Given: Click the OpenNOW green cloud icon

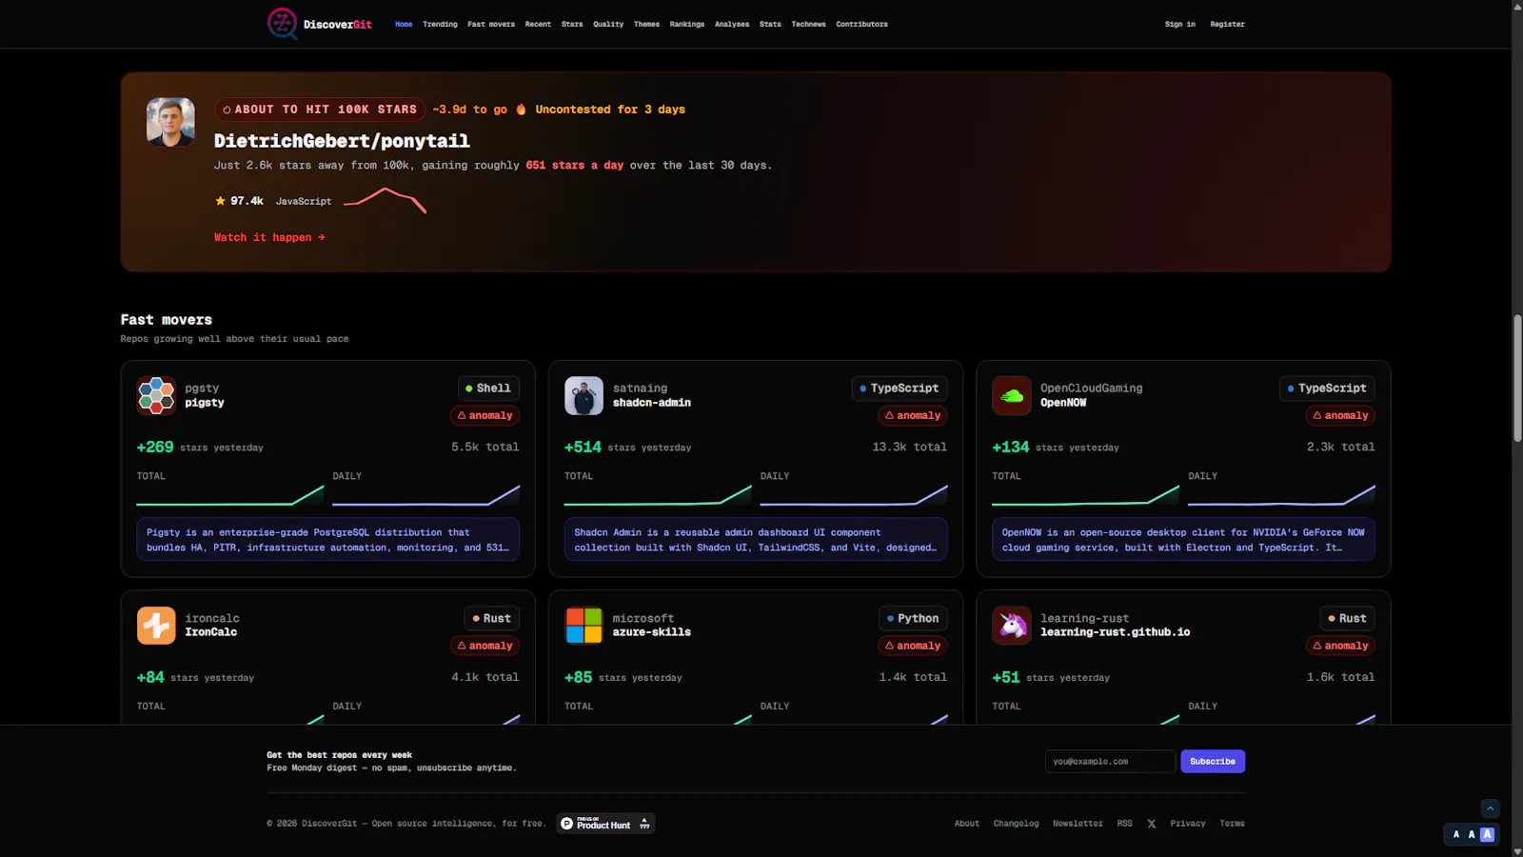Looking at the screenshot, I should point(1011,396).
